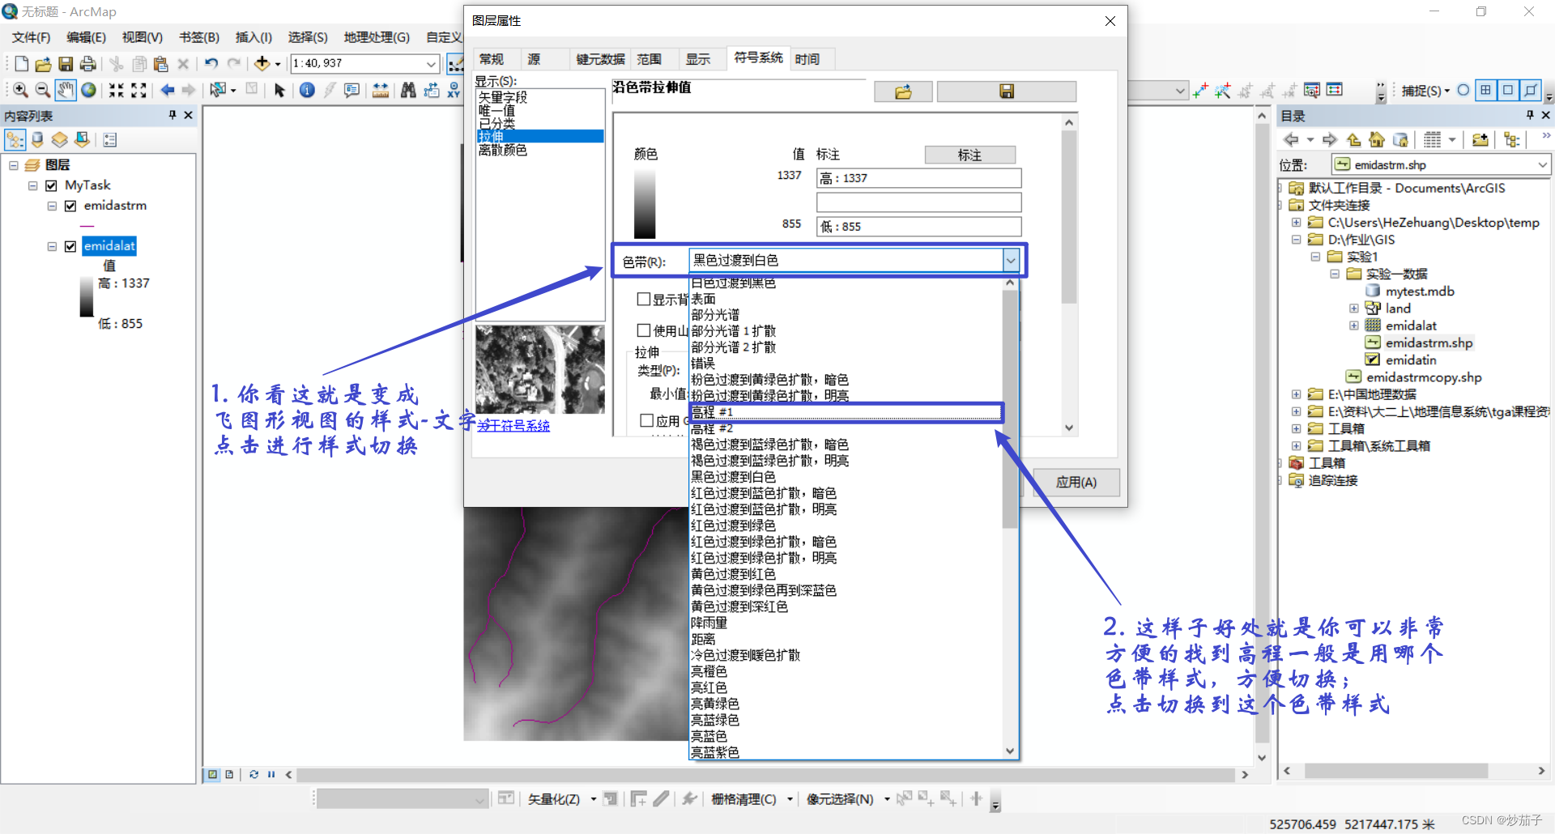Select the Zoom In magnifier tool
The width and height of the screenshot is (1555, 834).
pyautogui.click(x=21, y=90)
